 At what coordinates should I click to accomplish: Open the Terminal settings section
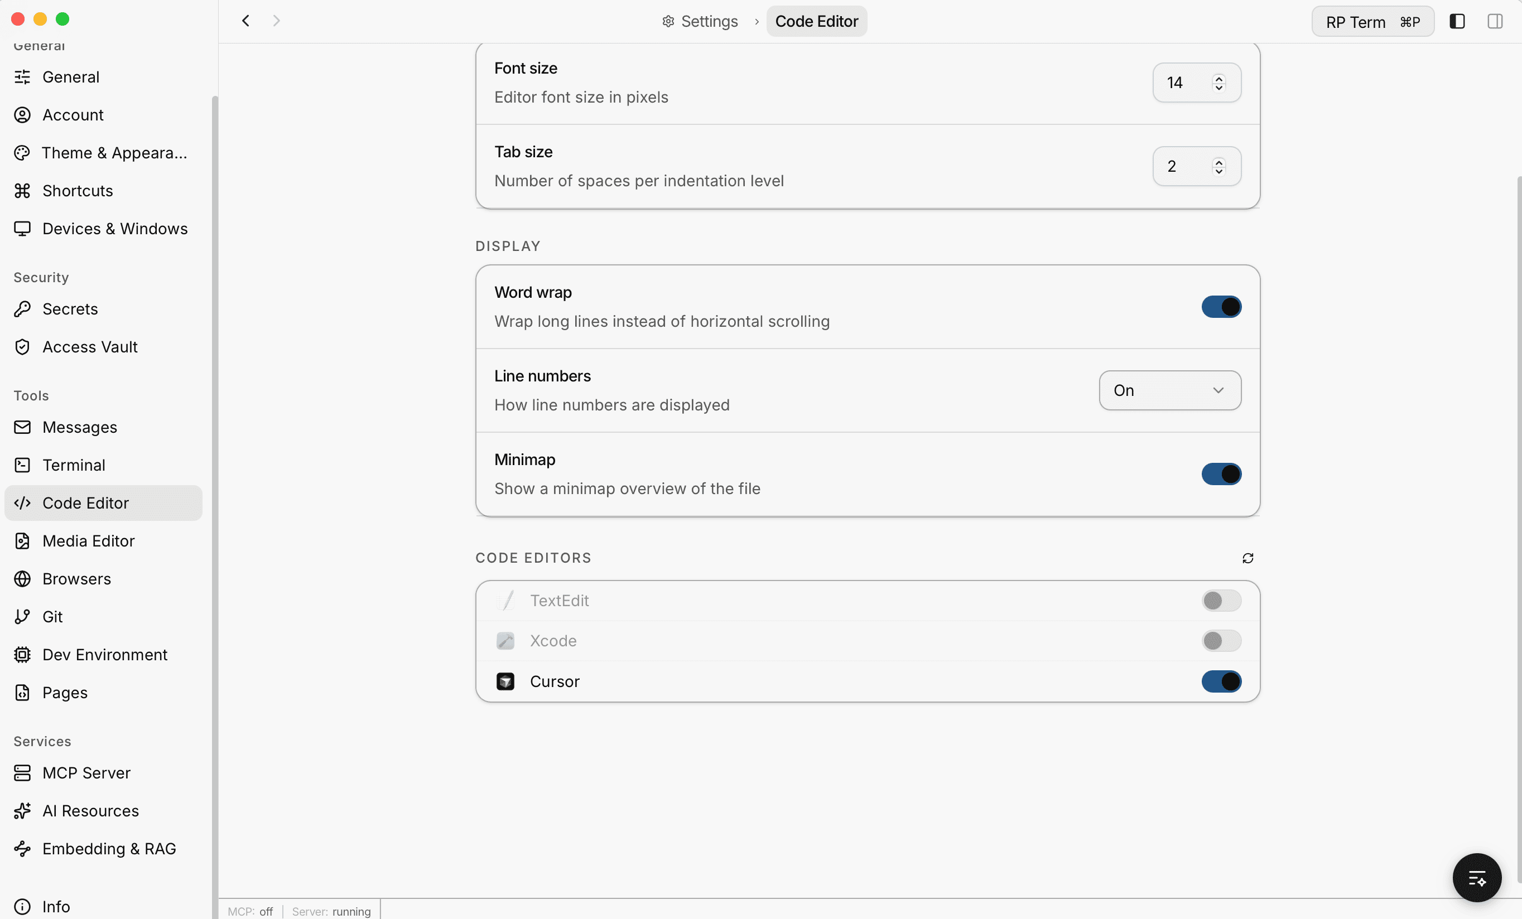click(x=74, y=465)
